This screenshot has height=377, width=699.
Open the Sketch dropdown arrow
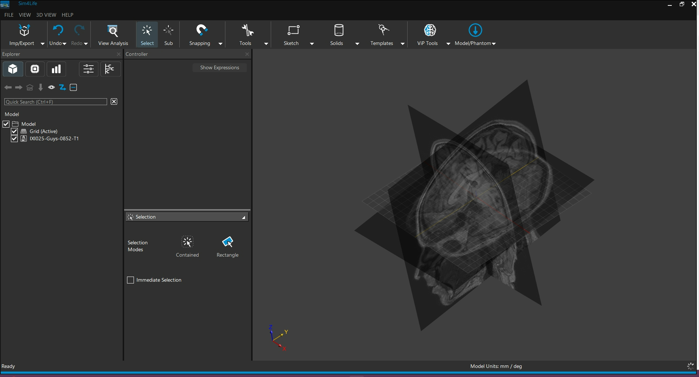[x=312, y=43]
